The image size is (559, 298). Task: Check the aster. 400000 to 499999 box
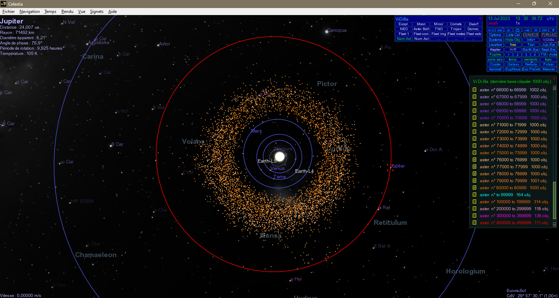pos(474,222)
